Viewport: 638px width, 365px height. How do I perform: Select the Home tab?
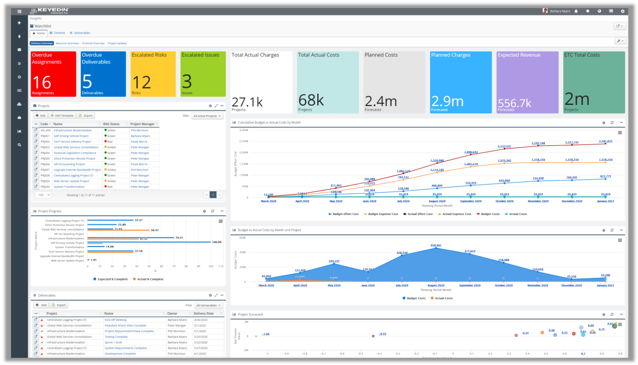pyautogui.click(x=39, y=33)
